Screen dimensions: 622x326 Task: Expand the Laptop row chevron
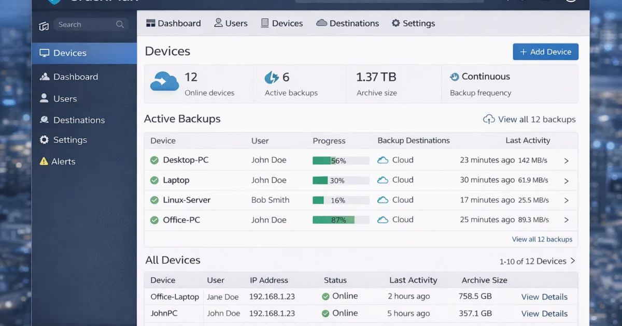(567, 181)
